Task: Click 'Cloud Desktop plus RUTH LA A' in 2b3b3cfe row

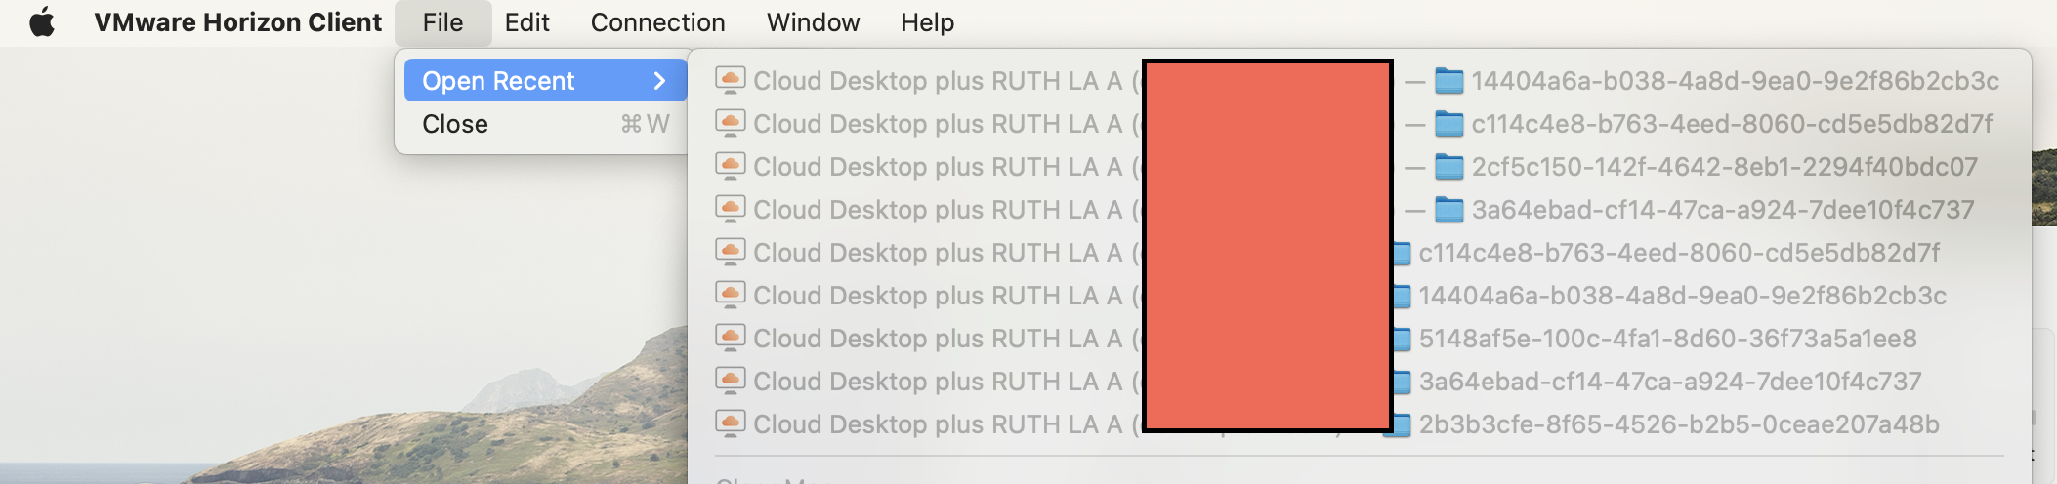Action: pos(938,424)
